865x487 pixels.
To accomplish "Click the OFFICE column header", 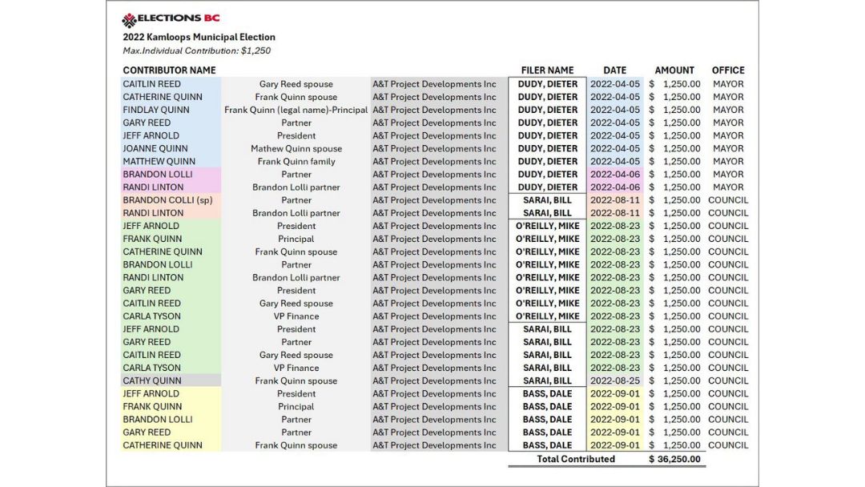I will tap(727, 70).
